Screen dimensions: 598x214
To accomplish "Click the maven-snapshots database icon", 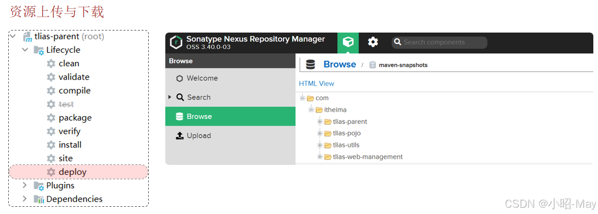I will 373,65.
